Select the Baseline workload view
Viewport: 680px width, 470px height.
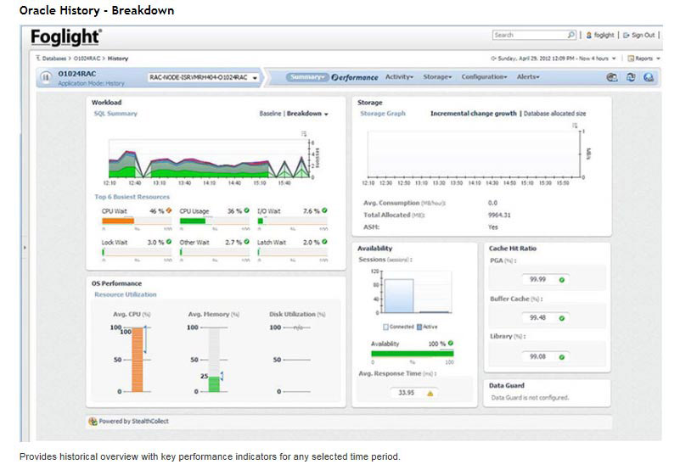click(x=270, y=113)
